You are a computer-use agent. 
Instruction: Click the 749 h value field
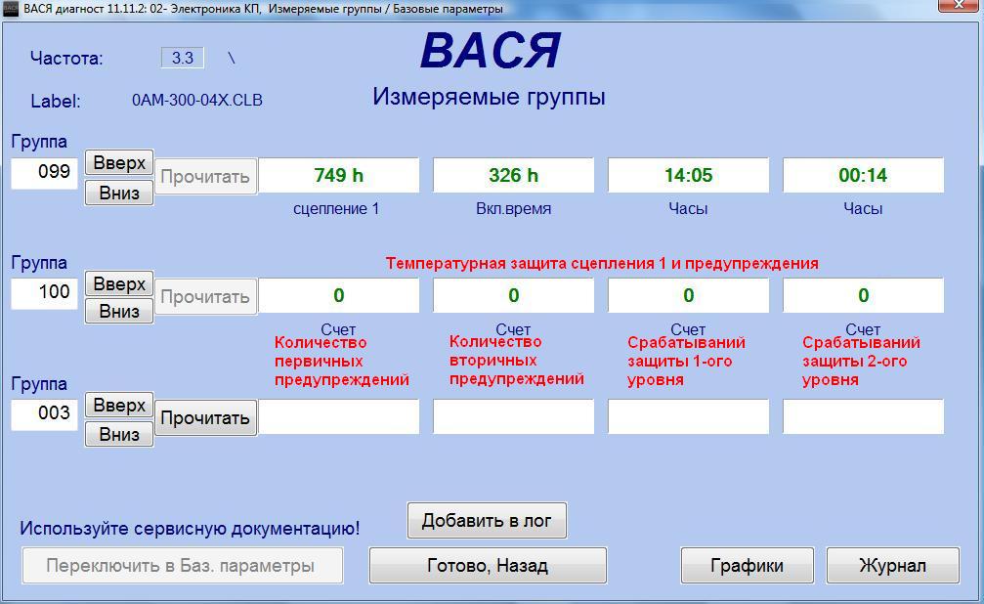pos(339,175)
